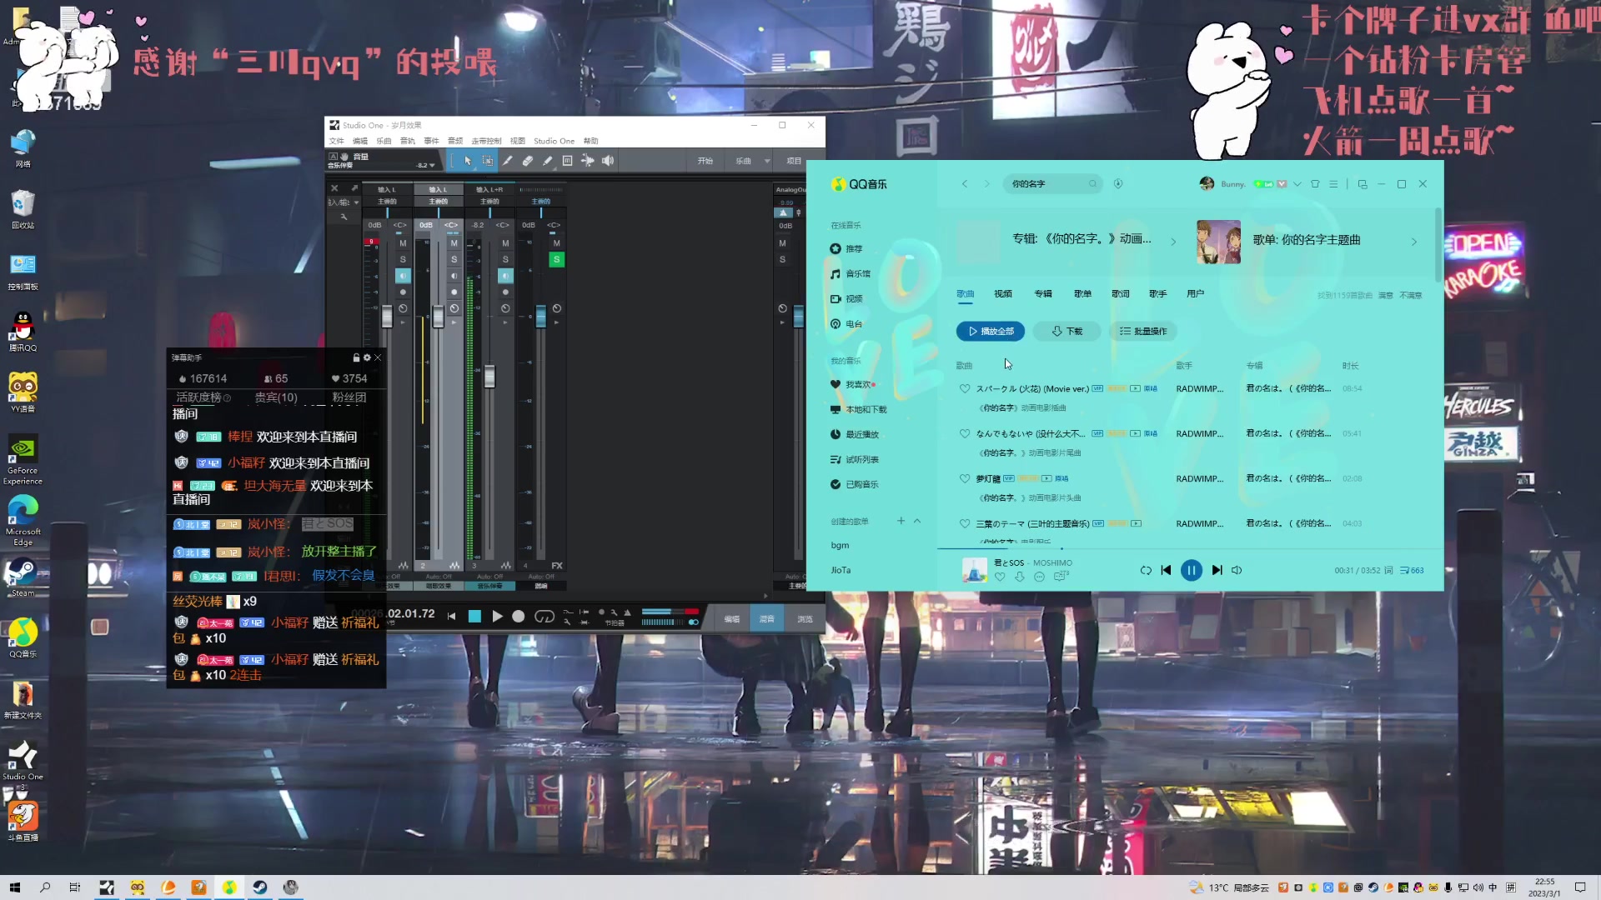Choose the Eraser tool in Studio One
The height and width of the screenshot is (900, 1601).
(528, 161)
